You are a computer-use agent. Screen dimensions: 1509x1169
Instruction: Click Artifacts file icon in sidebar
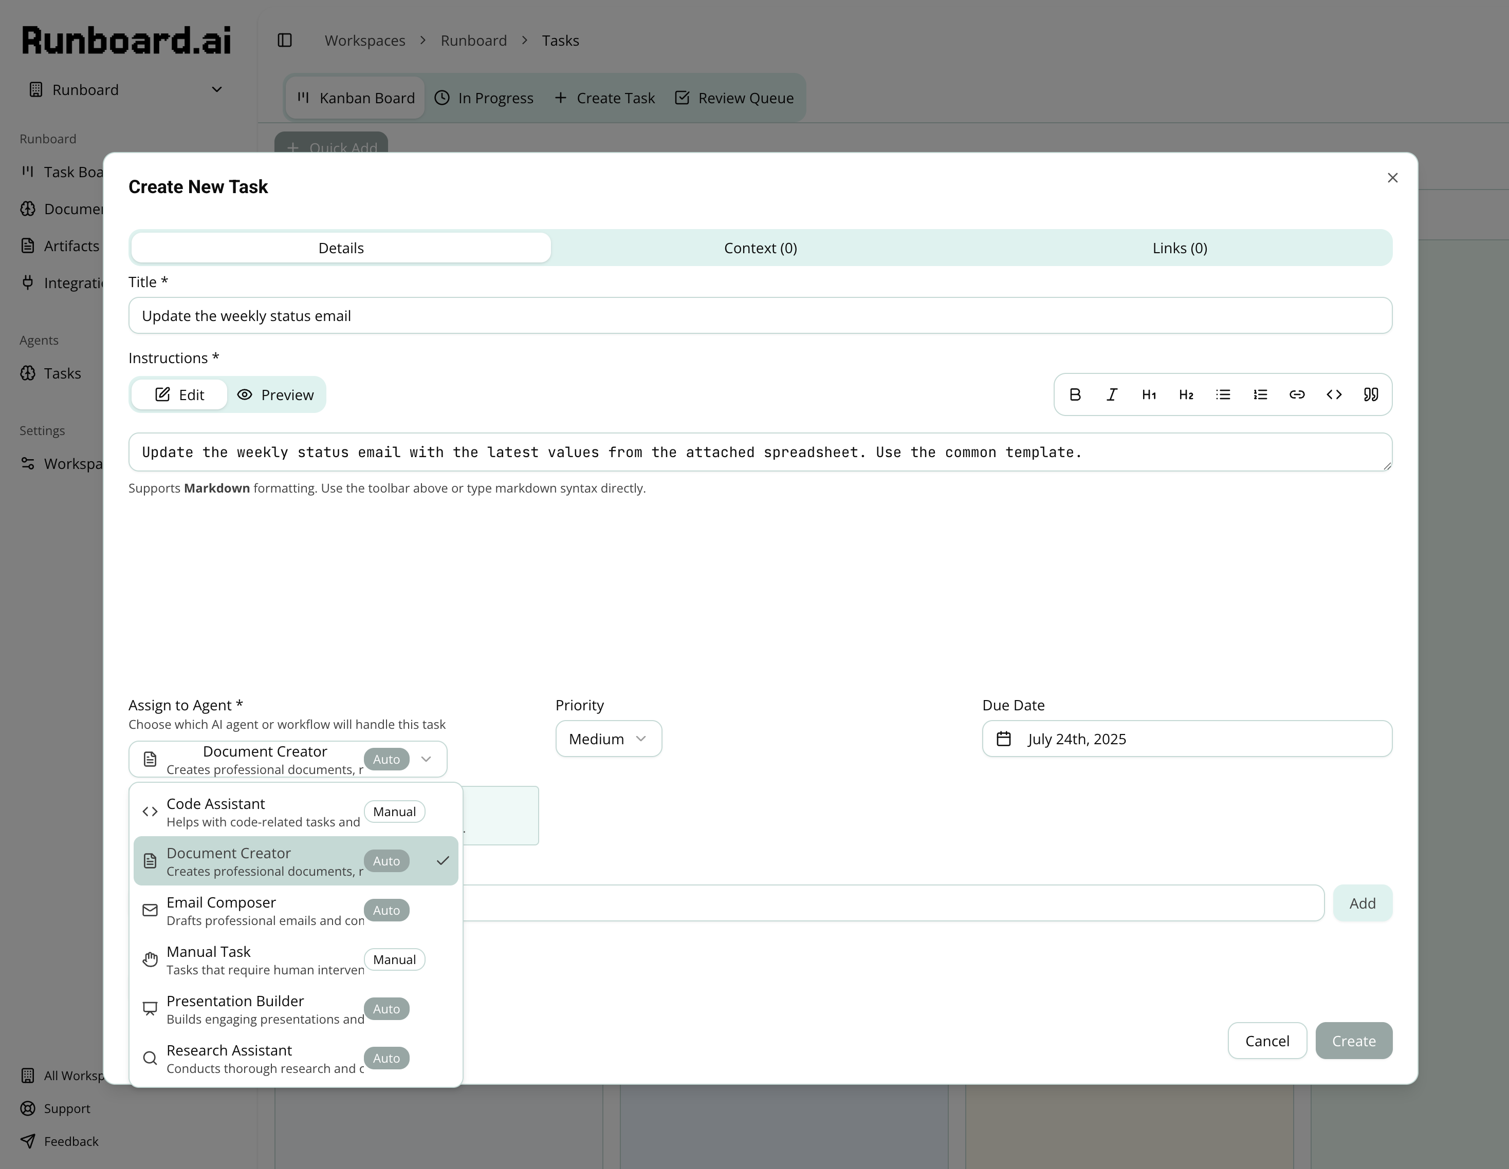pyautogui.click(x=28, y=246)
